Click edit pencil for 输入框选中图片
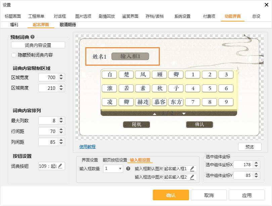This screenshot has width=272, height=206. [192, 177]
